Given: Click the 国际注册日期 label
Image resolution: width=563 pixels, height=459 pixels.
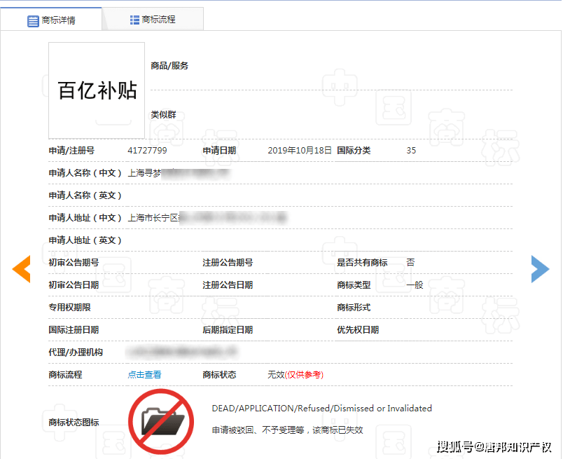Looking at the screenshot, I should click(74, 330).
